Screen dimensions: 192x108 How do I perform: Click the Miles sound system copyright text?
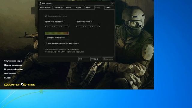(64, 51)
